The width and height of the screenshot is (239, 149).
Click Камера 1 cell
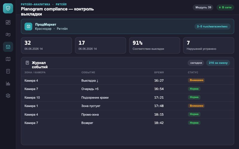pyautogui.click(x=31, y=106)
